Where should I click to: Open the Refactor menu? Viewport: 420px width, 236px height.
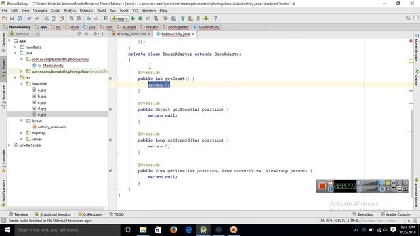click(x=87, y=10)
